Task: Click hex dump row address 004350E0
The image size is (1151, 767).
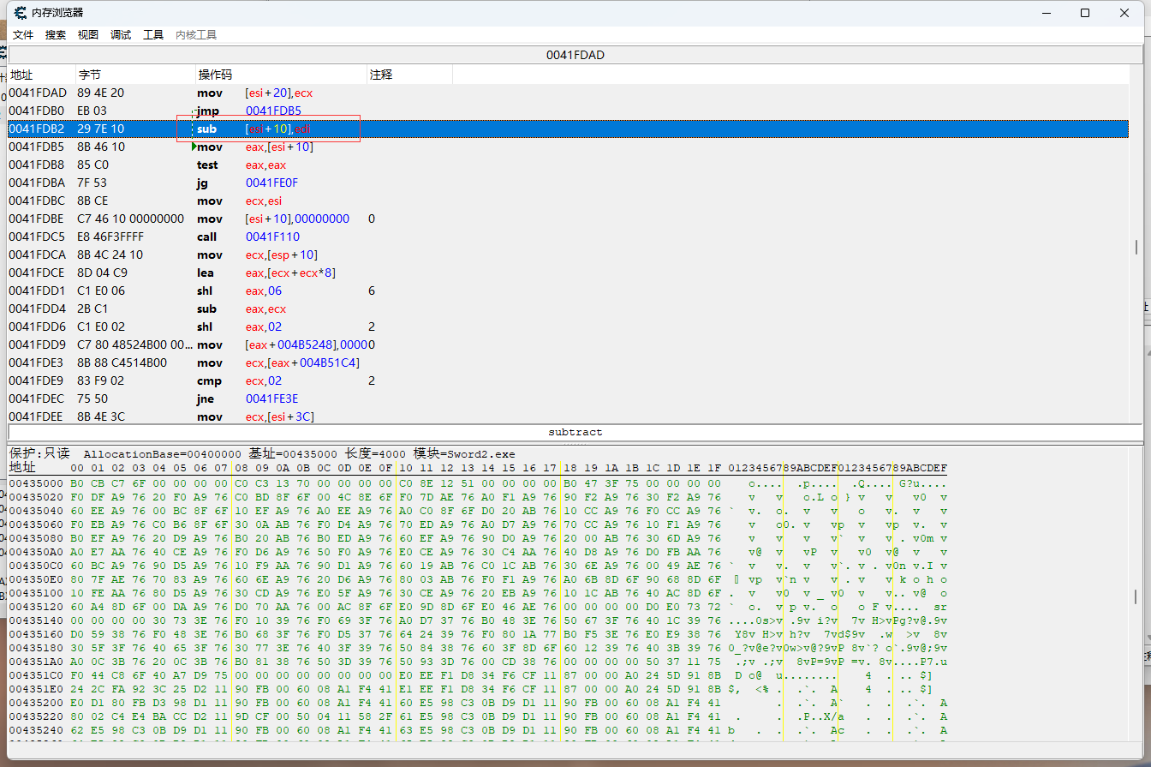Action: coord(38,579)
